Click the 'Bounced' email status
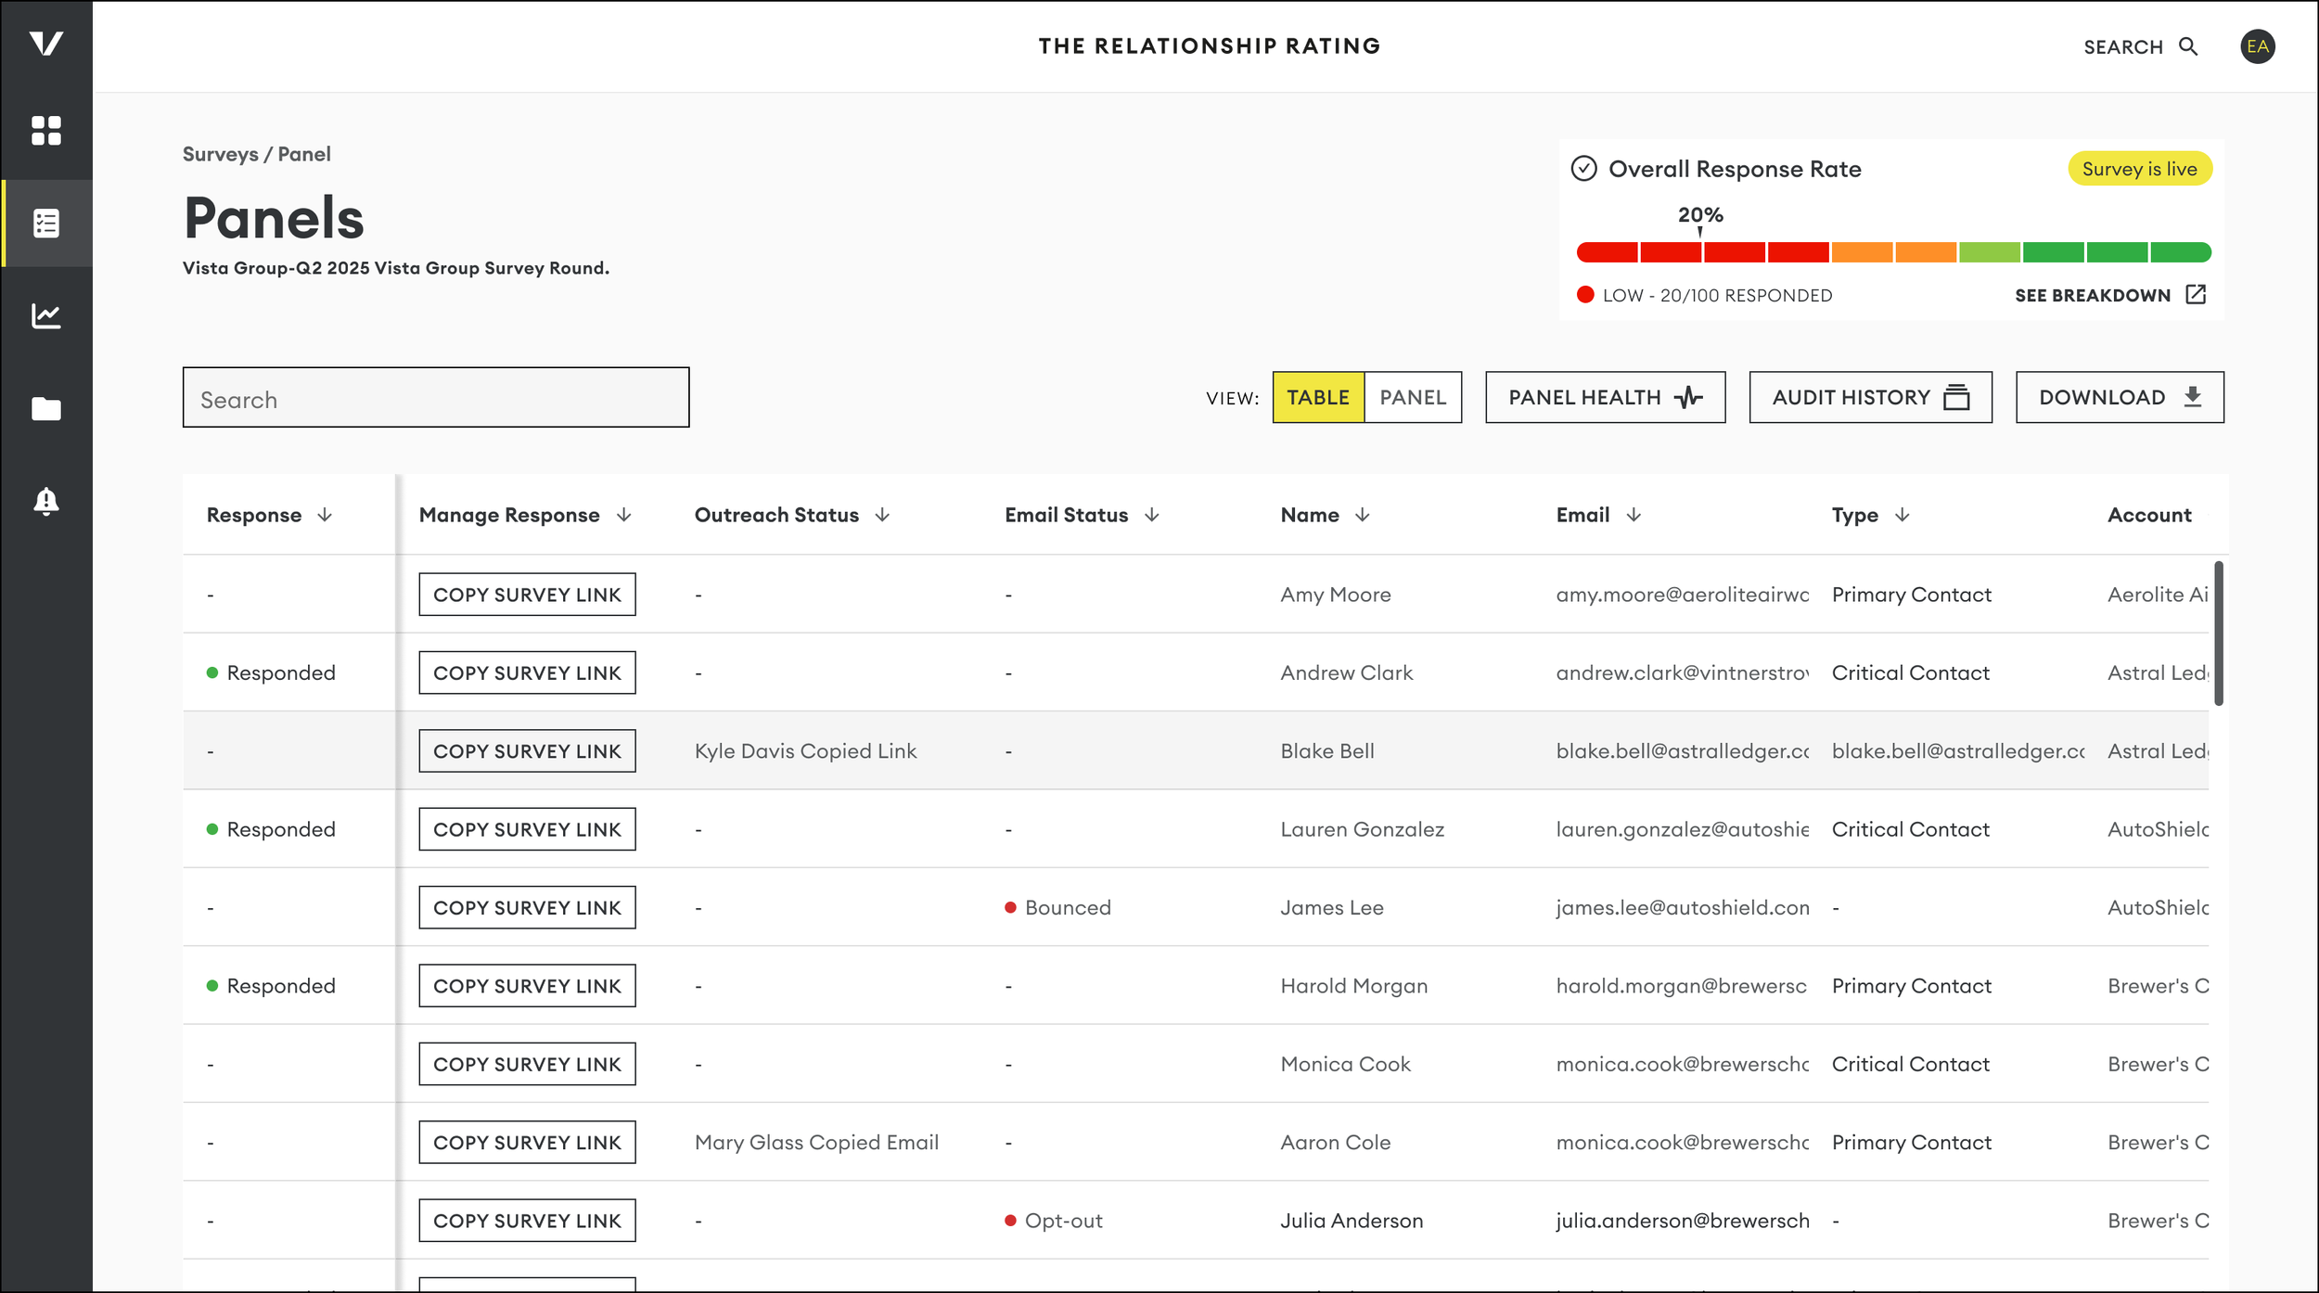The height and width of the screenshot is (1293, 2319). click(1058, 908)
